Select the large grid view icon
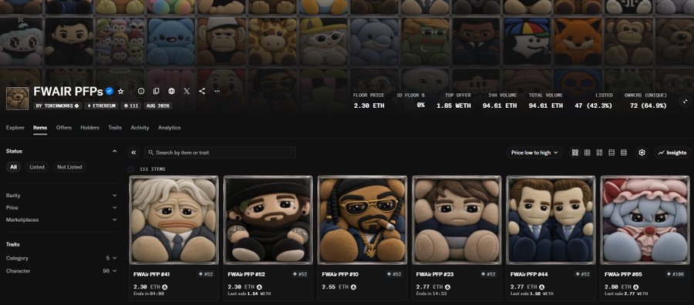This screenshot has width=694, height=305. coord(575,152)
